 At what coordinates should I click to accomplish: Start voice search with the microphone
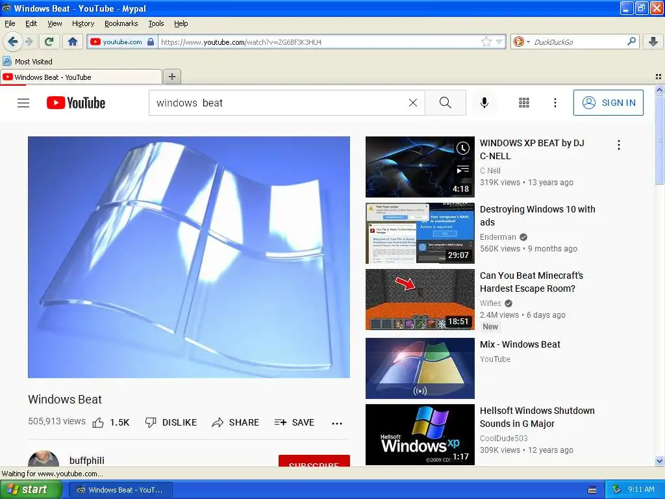[x=484, y=103]
